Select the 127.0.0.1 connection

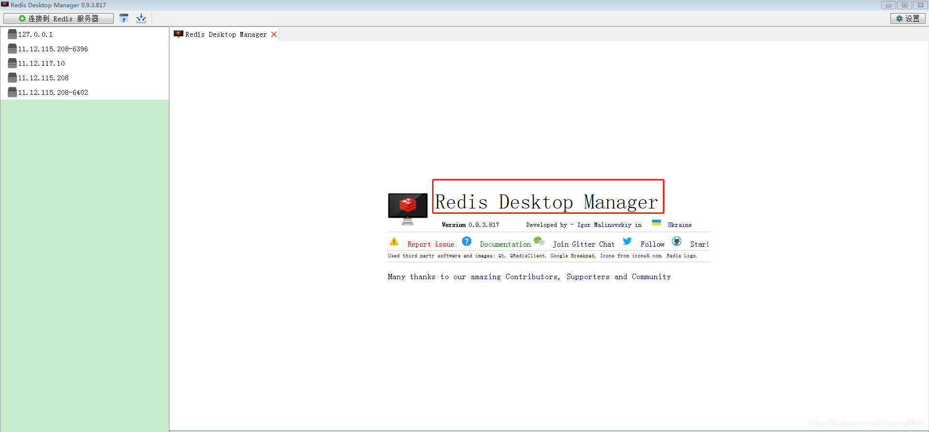[85, 34]
